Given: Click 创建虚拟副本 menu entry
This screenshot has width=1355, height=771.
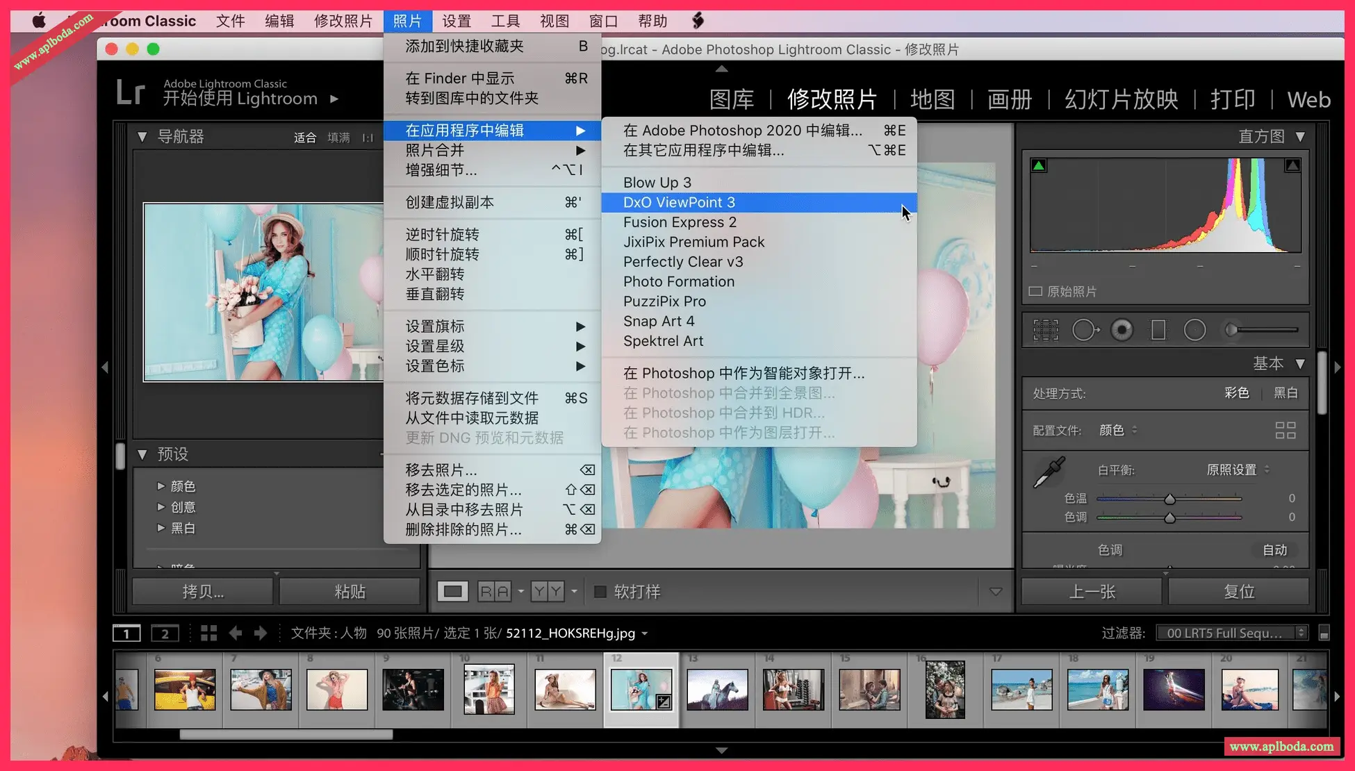Looking at the screenshot, I should 450,202.
